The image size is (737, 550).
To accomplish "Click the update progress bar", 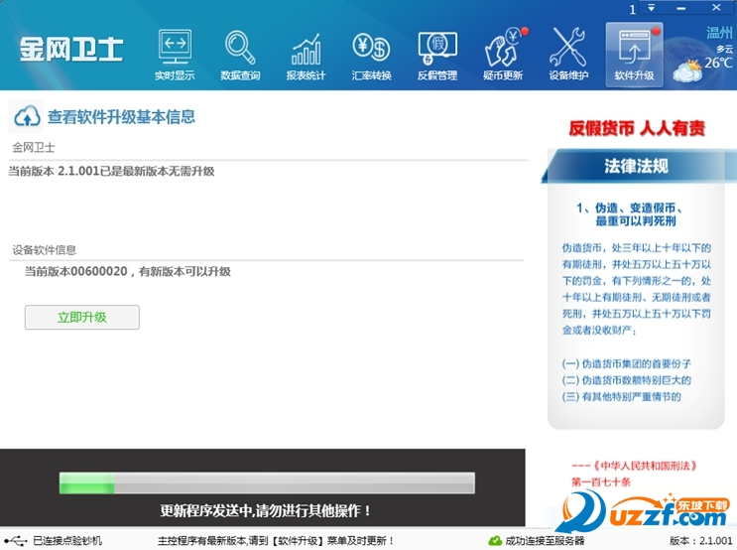I will click(267, 483).
